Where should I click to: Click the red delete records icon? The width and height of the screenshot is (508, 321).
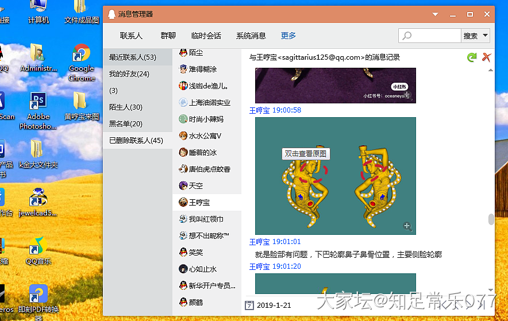[487, 57]
